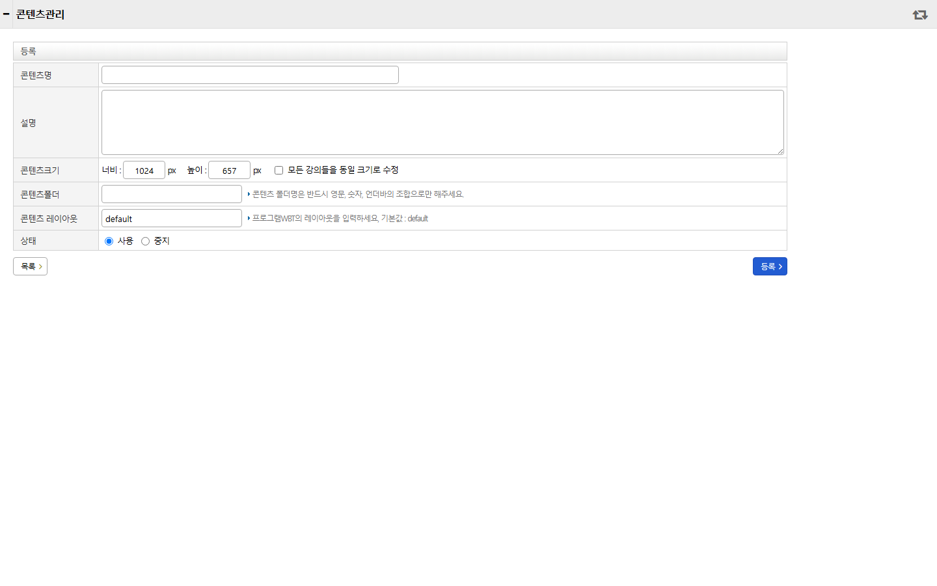Click the 콘텐츠관리 page title

[40, 14]
